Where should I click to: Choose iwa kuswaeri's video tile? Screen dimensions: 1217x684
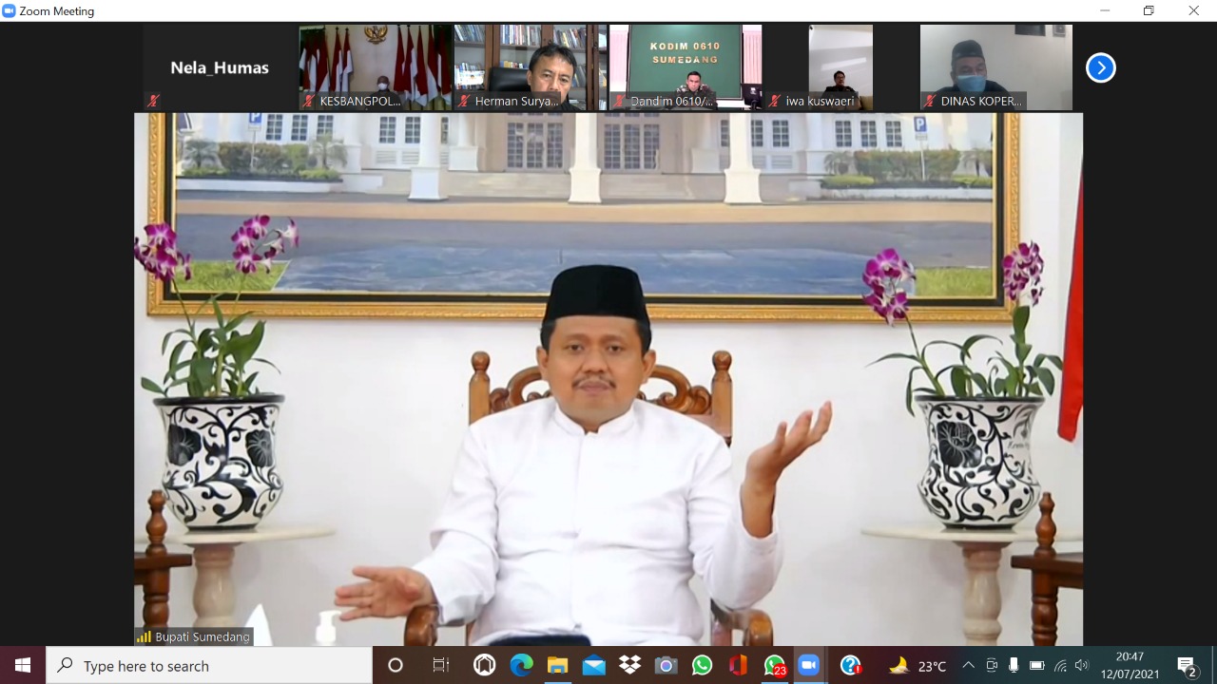coord(840,67)
